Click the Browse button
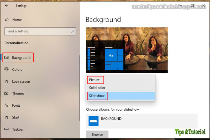This screenshot has width=210, height=140. [x=97, y=134]
